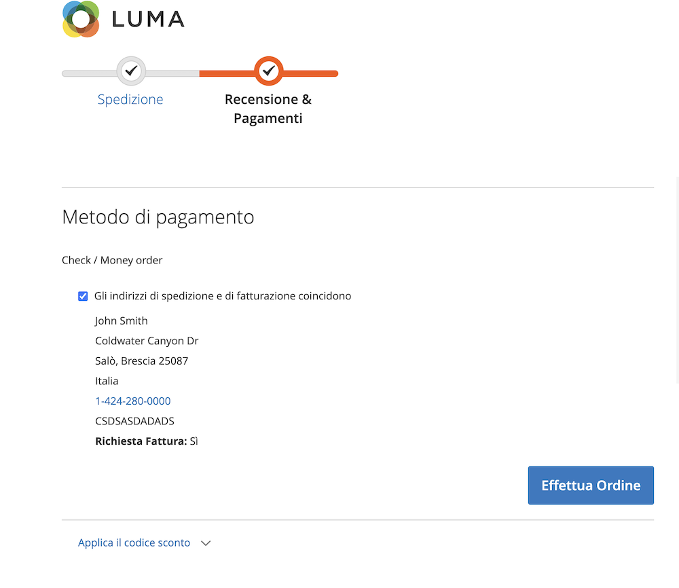Uncheck billing and shipping addresses coincide checkbox
This screenshot has width=679, height=588.
coord(83,296)
